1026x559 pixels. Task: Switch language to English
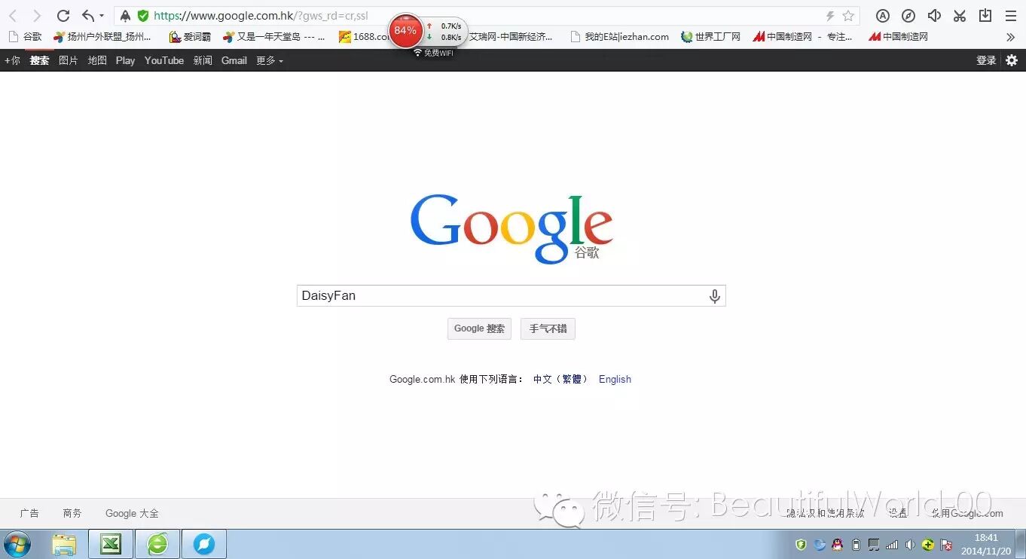pyautogui.click(x=615, y=379)
